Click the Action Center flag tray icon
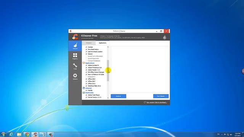The height and width of the screenshot is (137, 244). [x=225, y=134]
